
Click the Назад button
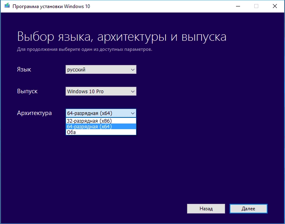(206, 209)
